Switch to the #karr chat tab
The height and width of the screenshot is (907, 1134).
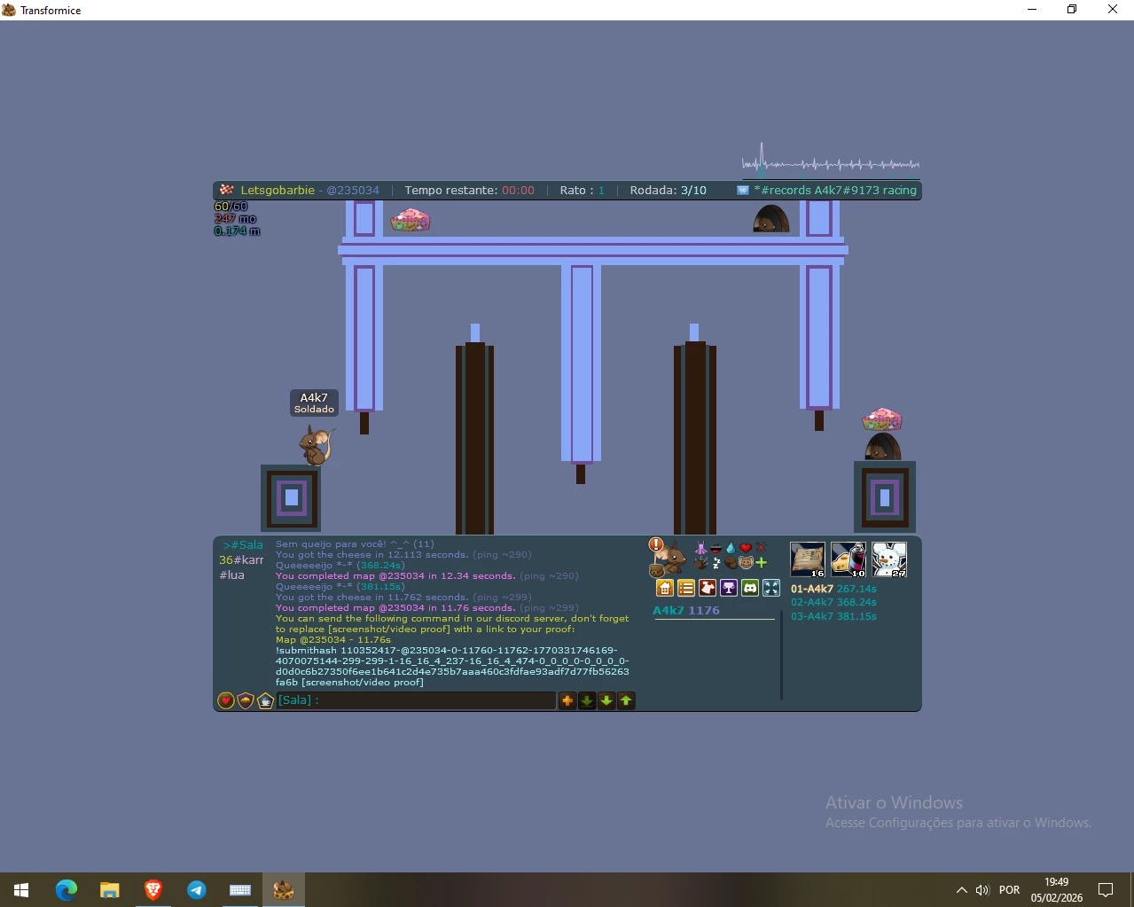[x=241, y=560]
